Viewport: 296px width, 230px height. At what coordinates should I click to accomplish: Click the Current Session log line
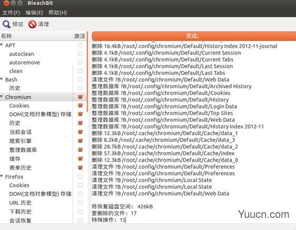[166, 53]
